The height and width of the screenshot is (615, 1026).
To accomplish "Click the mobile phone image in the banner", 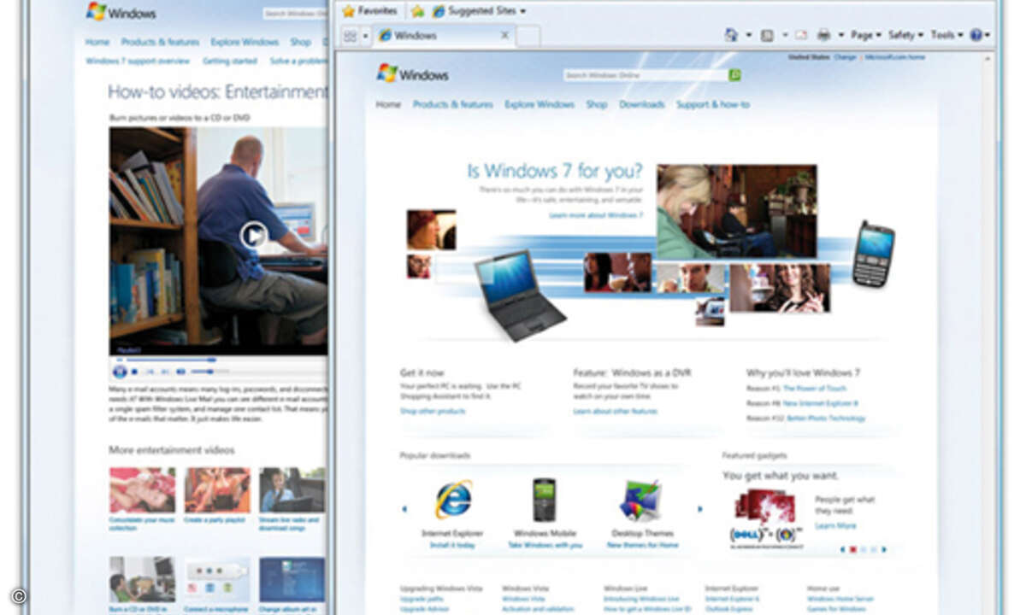I will 873,254.
